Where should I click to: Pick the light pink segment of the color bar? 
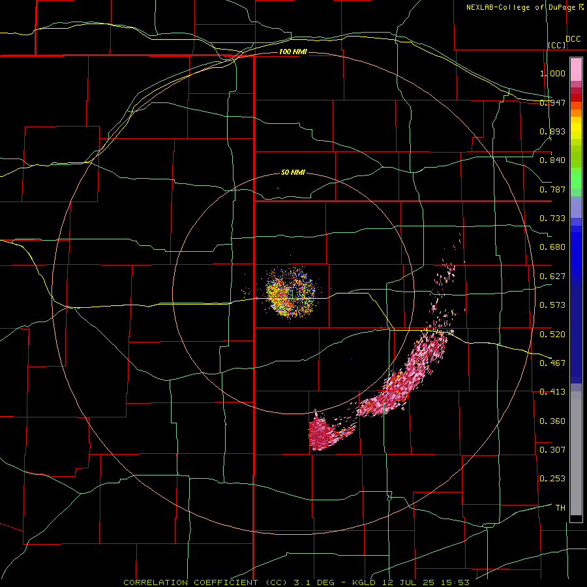pyautogui.click(x=576, y=70)
